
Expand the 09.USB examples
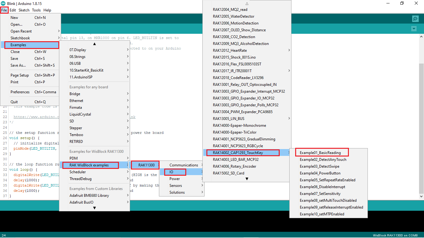point(94,64)
